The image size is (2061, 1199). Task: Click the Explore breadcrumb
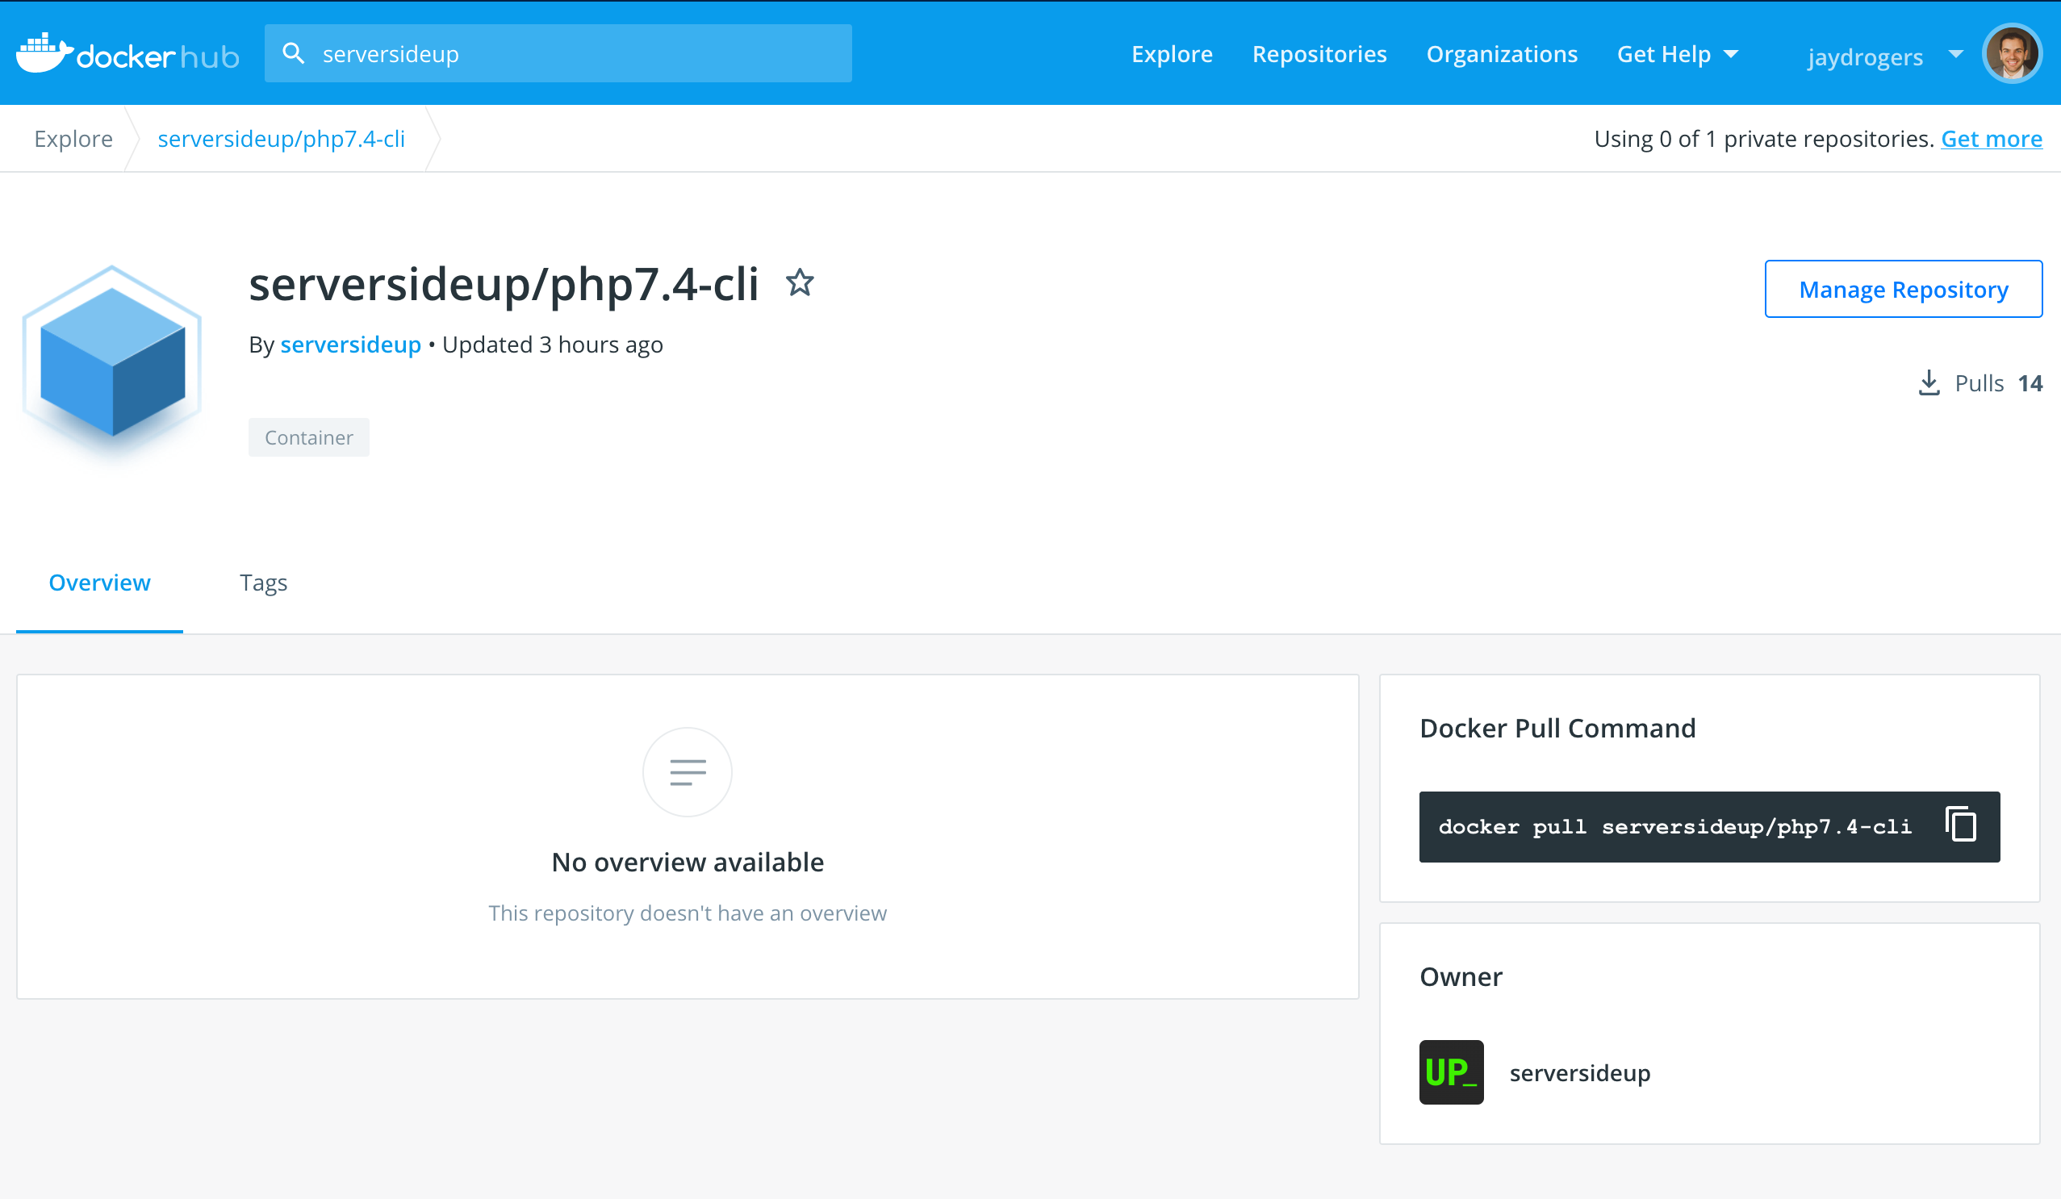coord(73,139)
